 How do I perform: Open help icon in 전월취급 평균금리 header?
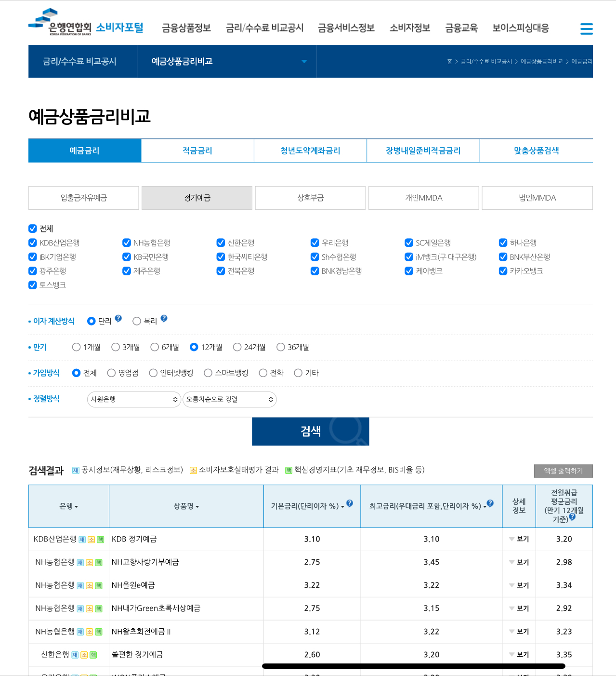tap(572, 517)
